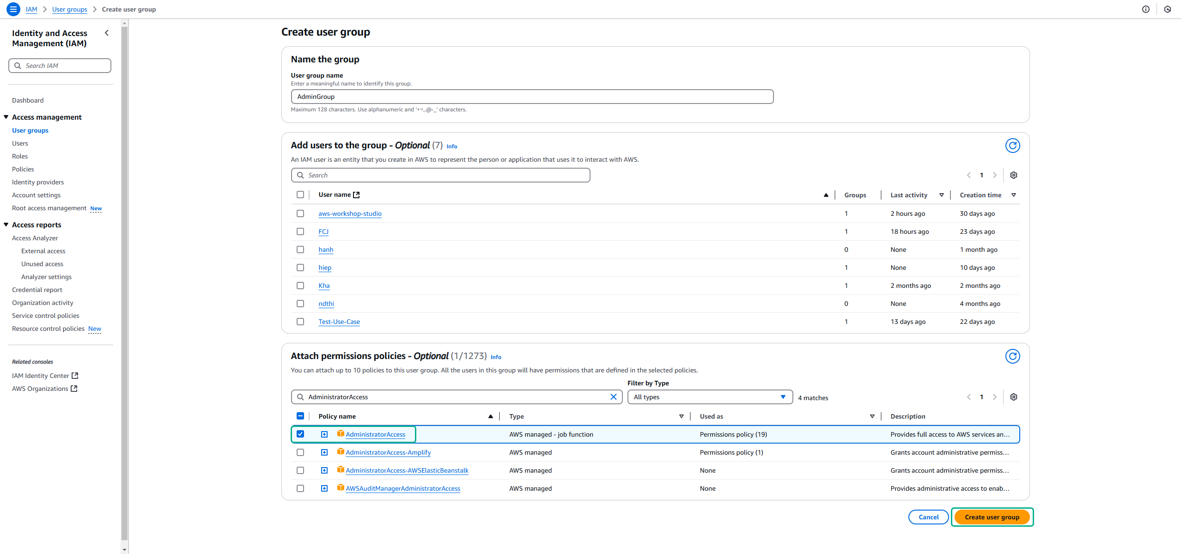Open Users in sidebar
This screenshot has height=554, width=1181.
(x=20, y=143)
